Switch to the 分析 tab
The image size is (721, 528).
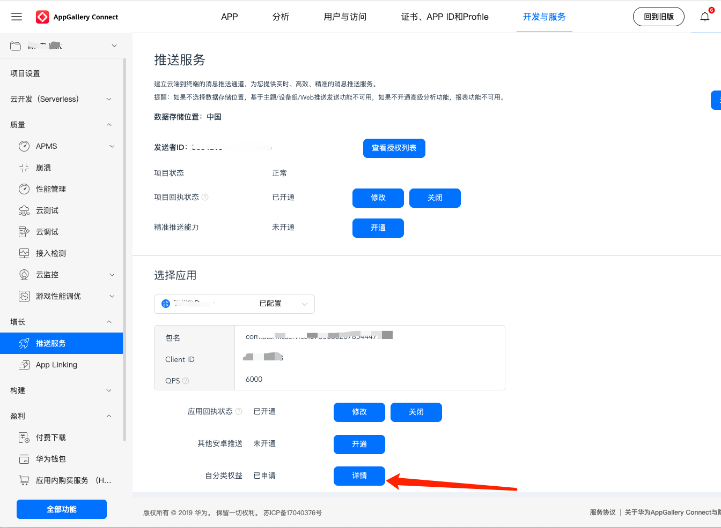[x=281, y=17]
